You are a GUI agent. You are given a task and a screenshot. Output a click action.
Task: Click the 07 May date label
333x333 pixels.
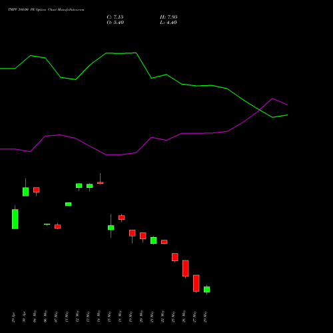(56, 316)
